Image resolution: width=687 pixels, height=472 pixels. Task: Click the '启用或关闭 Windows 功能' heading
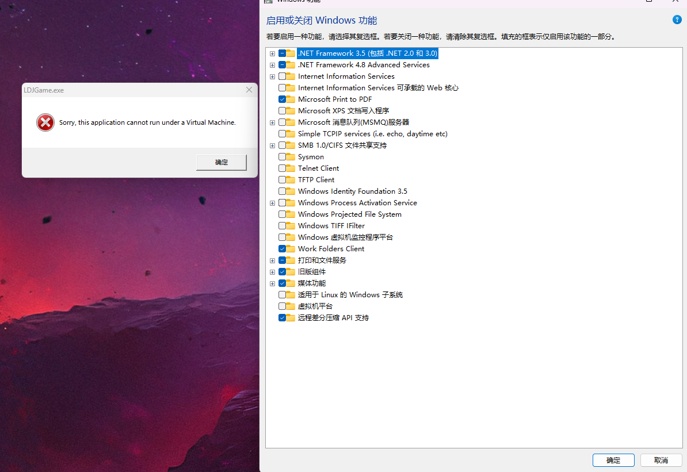[x=322, y=21]
